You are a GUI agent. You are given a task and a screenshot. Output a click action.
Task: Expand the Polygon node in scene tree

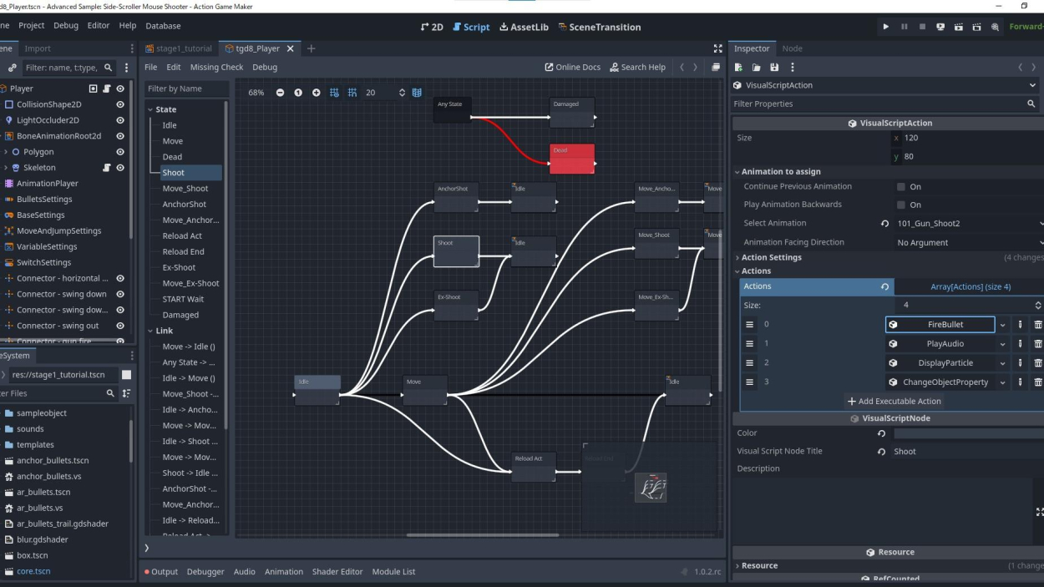point(6,152)
